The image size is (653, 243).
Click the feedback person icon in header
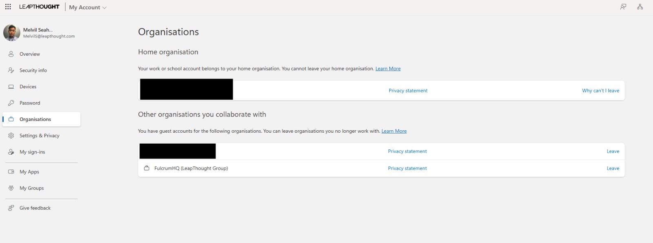tap(623, 7)
